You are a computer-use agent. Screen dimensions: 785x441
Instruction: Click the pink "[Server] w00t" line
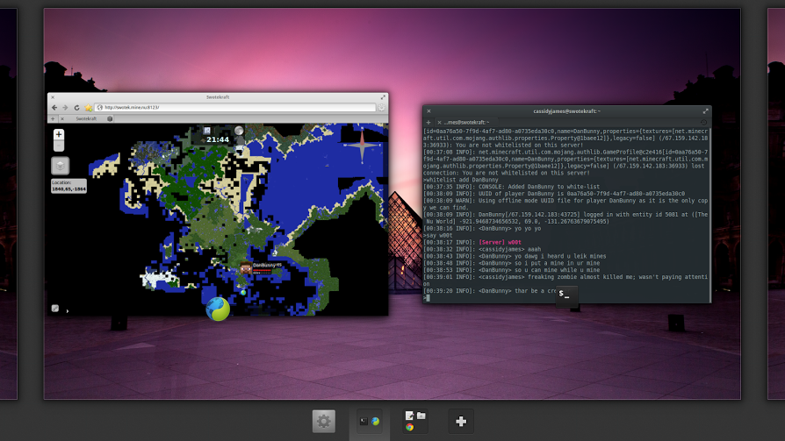pyautogui.click(x=501, y=243)
